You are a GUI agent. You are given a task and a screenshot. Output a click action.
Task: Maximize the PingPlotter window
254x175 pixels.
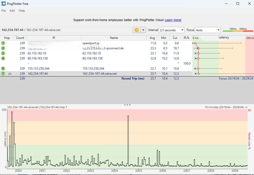pyautogui.click(x=238, y=4)
